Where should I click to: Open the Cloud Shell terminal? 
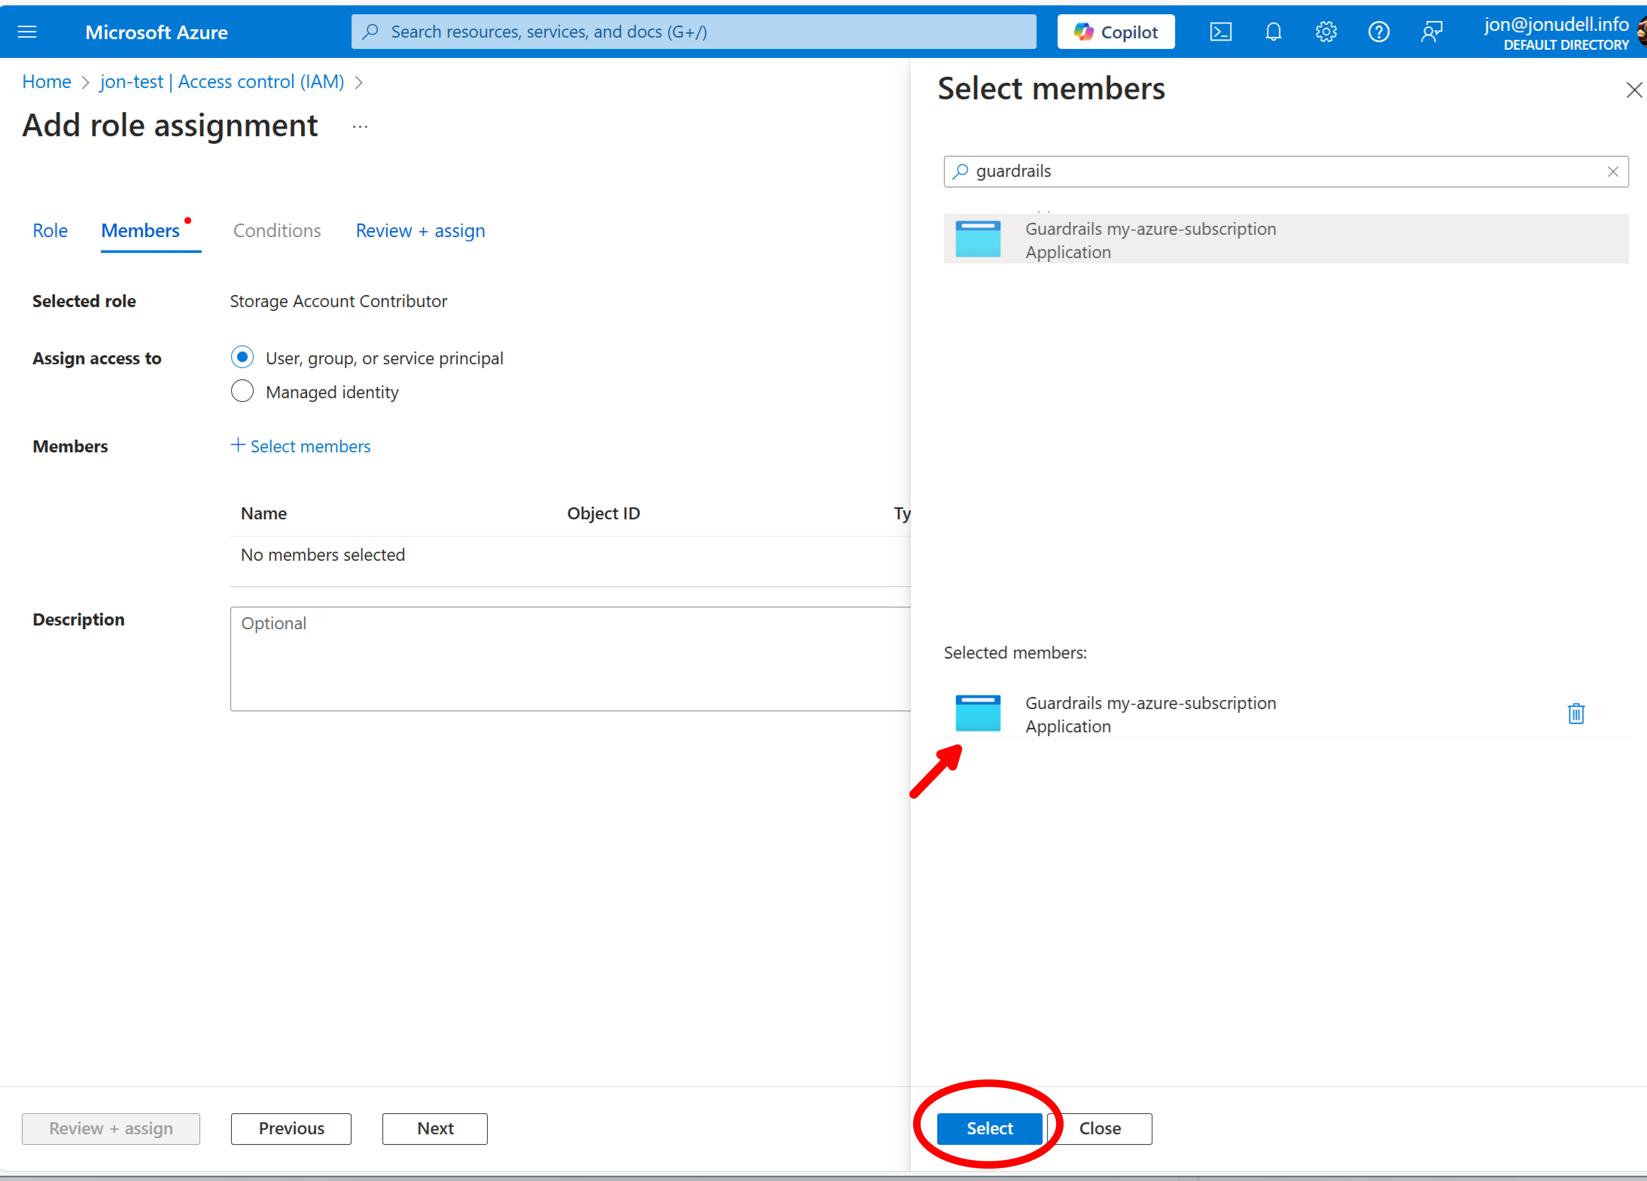(x=1221, y=31)
